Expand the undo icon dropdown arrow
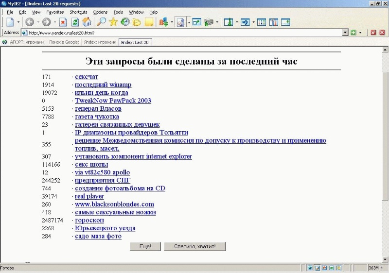This screenshot has width=389, height=273. pos(253,22)
